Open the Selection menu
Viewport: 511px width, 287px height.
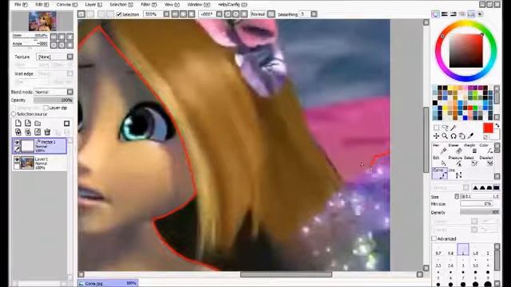pyautogui.click(x=121, y=5)
